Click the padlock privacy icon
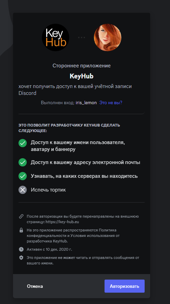Image resolution: width=170 pixels, height=304 pixels. [21, 230]
